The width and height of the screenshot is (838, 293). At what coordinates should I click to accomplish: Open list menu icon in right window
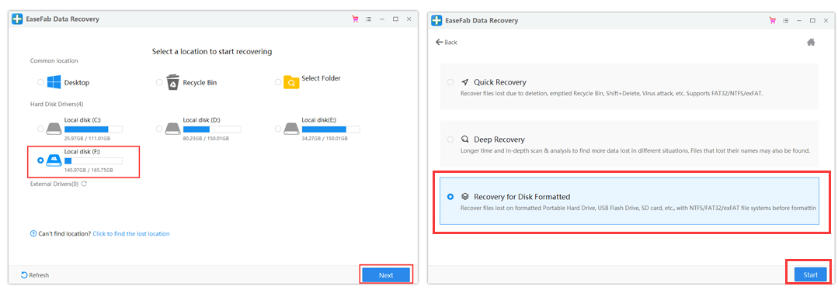click(786, 20)
